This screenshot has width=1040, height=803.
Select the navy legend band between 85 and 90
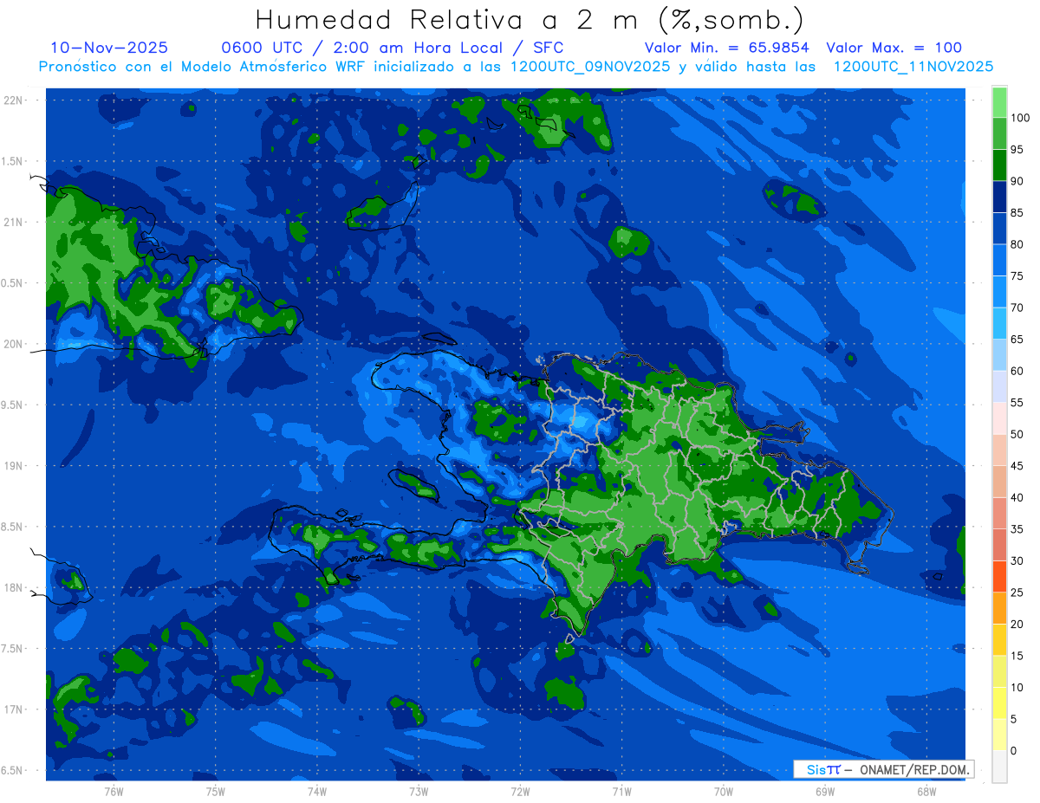coord(998,197)
